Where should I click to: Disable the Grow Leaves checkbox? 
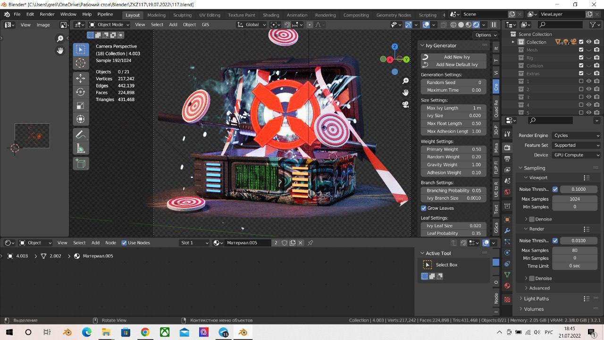click(424, 208)
